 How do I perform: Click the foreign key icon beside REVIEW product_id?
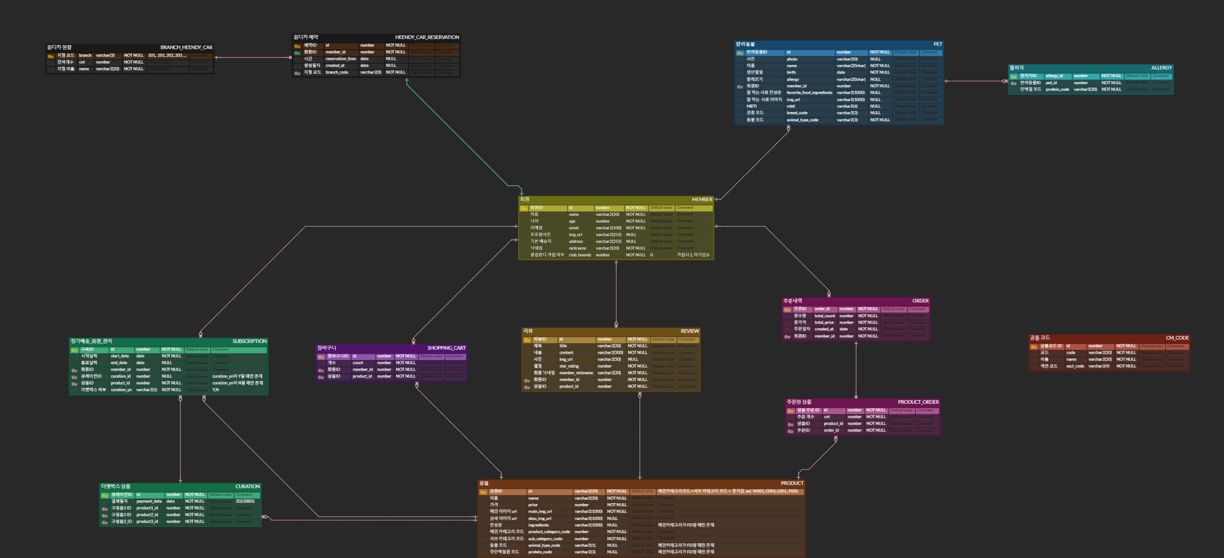[x=527, y=387]
